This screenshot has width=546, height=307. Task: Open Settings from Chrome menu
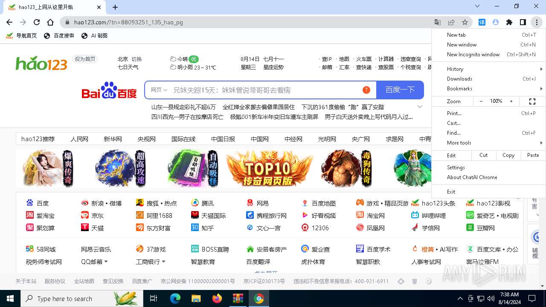tap(488, 167)
